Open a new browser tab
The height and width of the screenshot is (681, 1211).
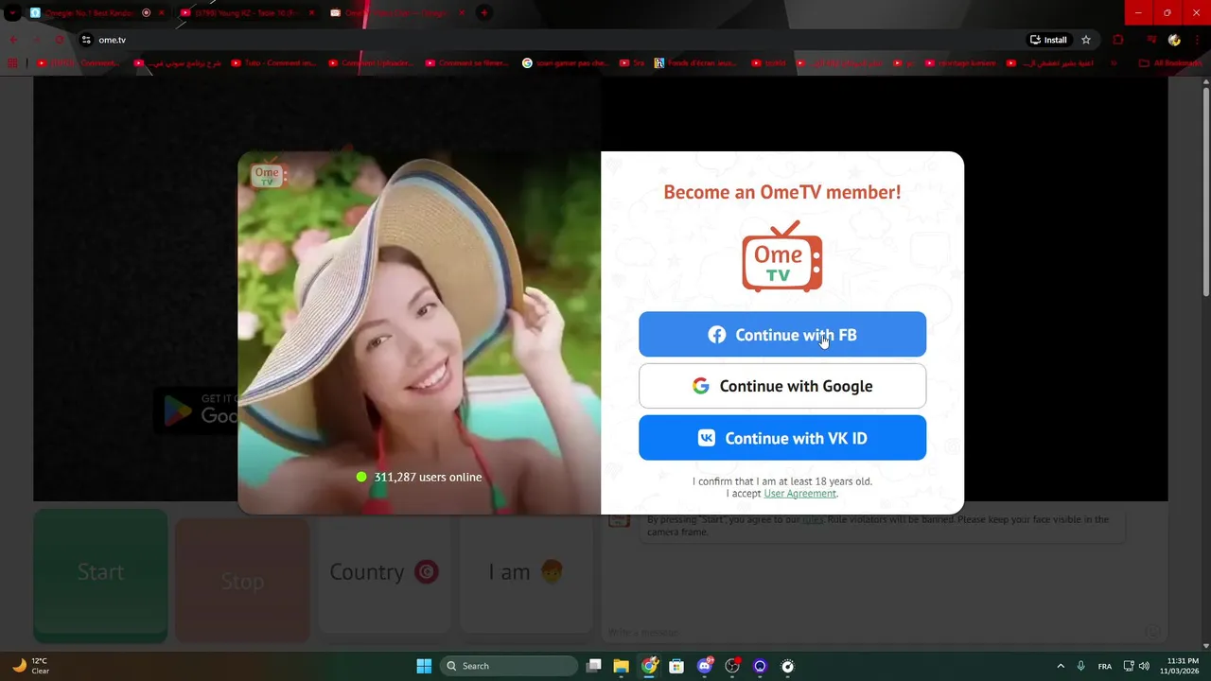point(483,13)
